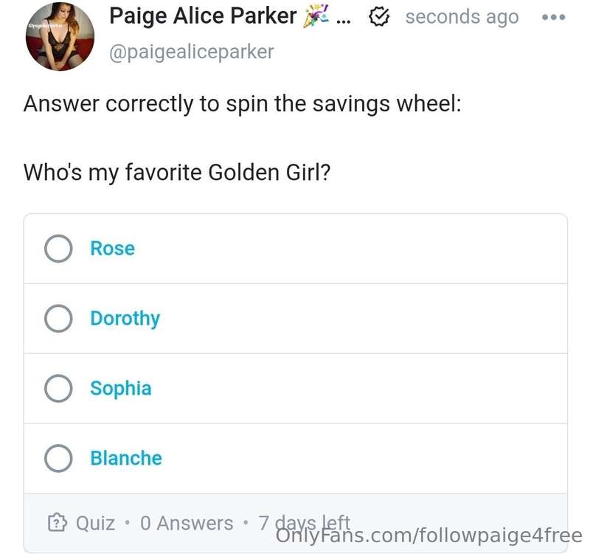Click the party popper emoji in name
The height and width of the screenshot is (554, 590).
[x=316, y=16]
